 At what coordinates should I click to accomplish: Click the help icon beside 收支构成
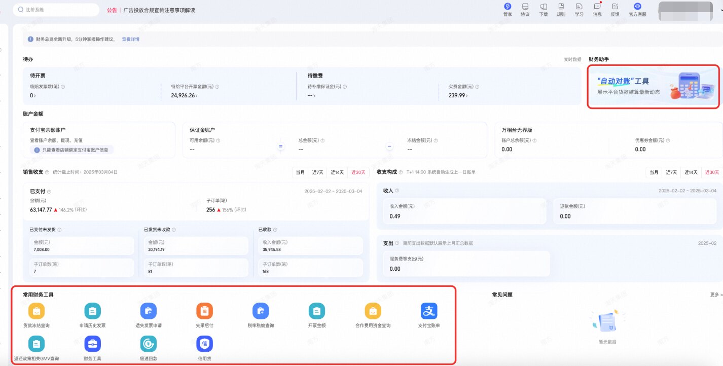401,172
